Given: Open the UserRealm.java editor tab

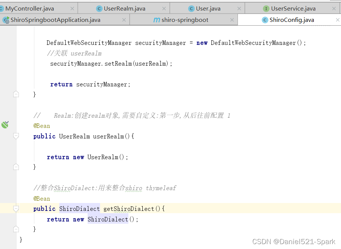Looking at the screenshot, I should click(124, 9).
